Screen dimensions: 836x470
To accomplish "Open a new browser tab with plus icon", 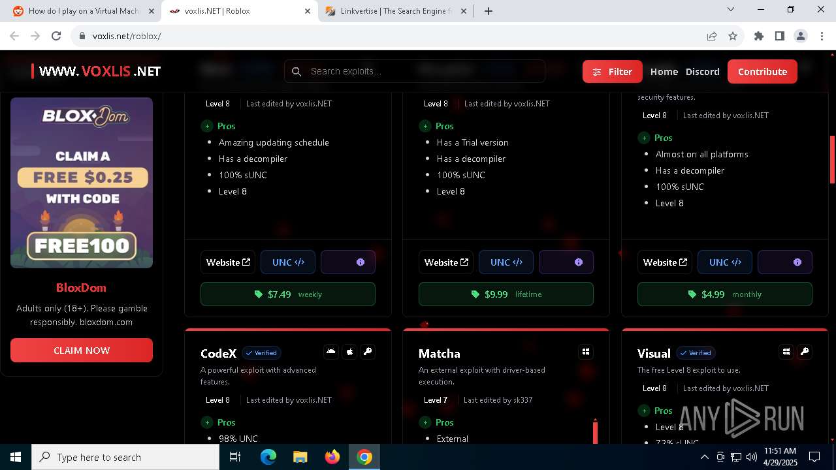I will click(489, 11).
